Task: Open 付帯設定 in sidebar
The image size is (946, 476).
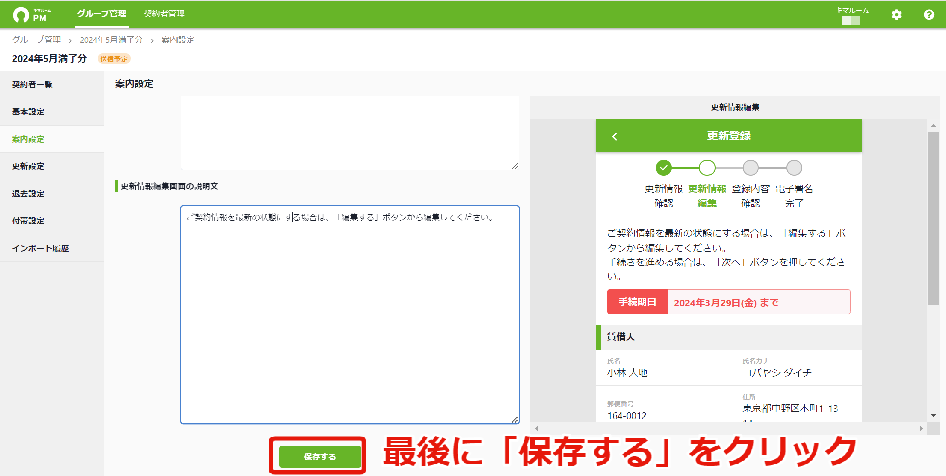Action: 52,221
